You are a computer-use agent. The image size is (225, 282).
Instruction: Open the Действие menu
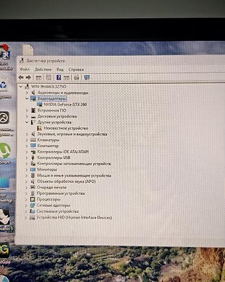coord(43,69)
